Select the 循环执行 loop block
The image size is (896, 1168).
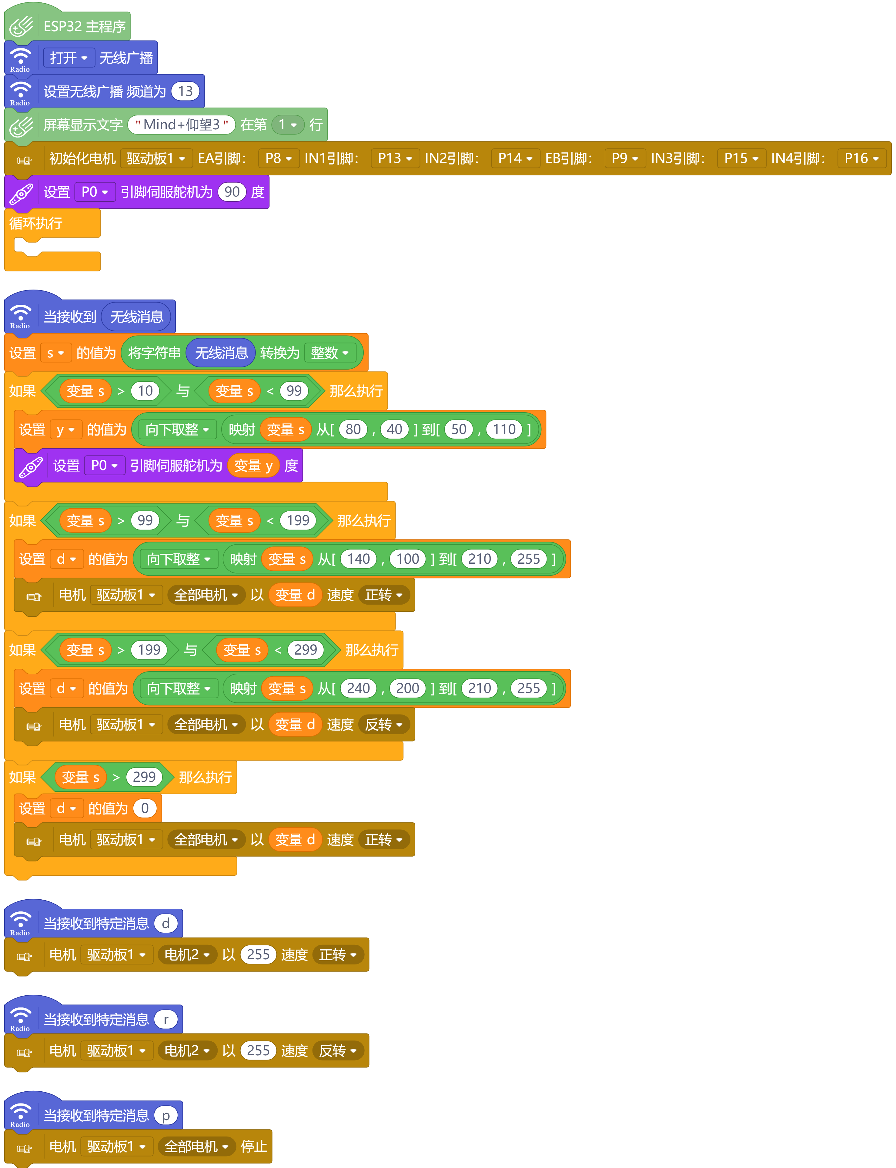52,240
